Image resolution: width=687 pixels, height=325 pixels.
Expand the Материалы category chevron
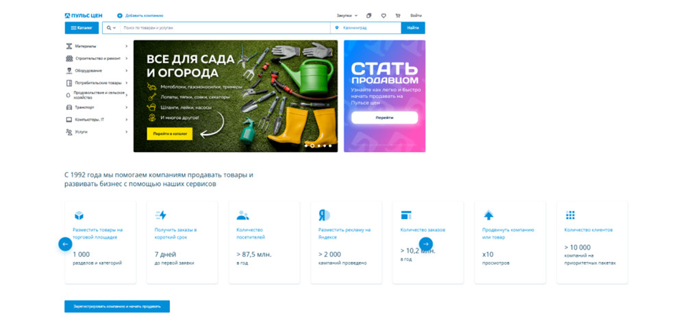pos(126,46)
